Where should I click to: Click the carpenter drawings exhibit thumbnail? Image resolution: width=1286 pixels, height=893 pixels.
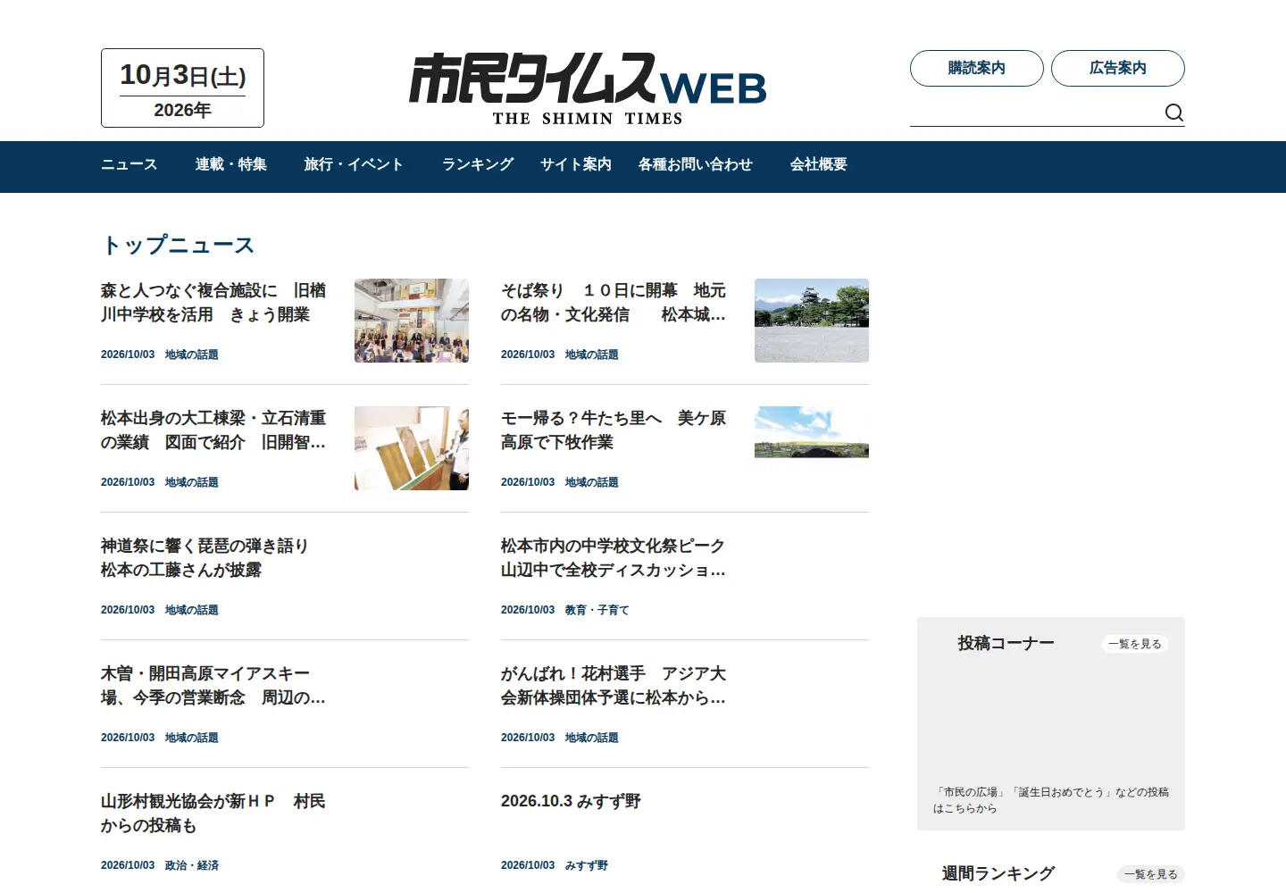[412, 448]
